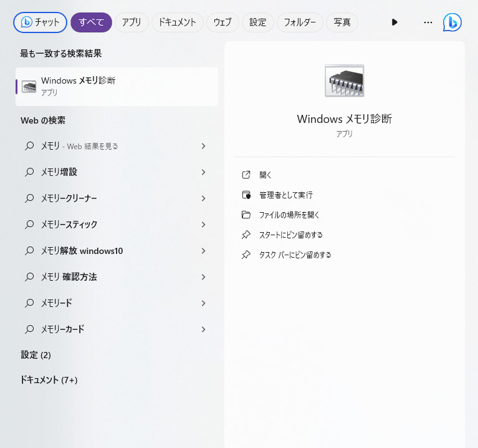The height and width of the screenshot is (448, 478).
Task: Click the large memory chip preview icon
Action: [x=345, y=80]
